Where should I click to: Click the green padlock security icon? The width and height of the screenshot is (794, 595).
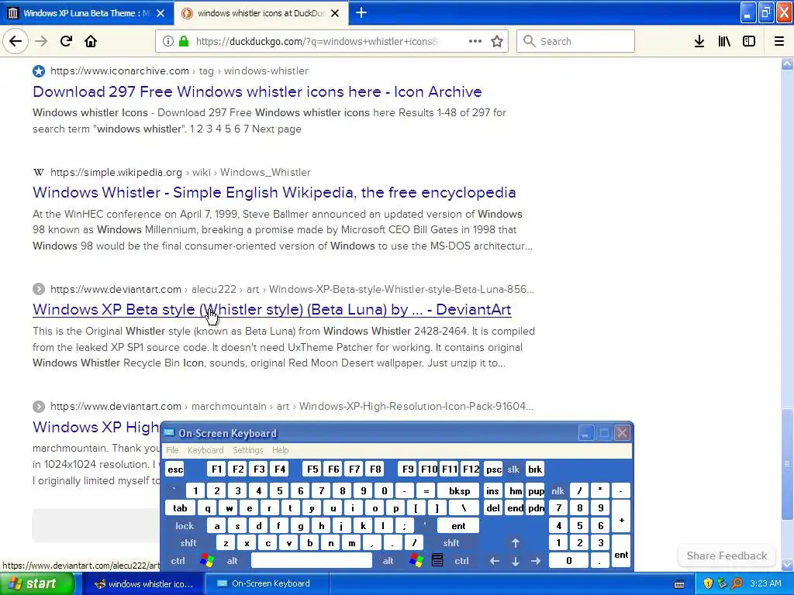tap(183, 41)
